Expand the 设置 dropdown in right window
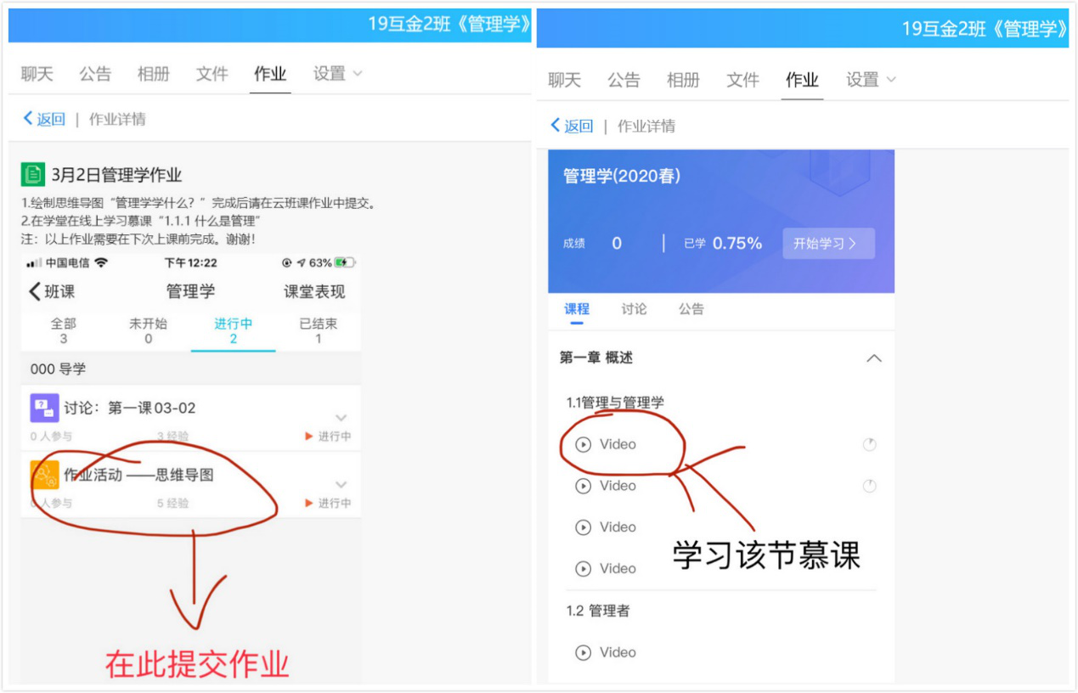 pos(871,80)
